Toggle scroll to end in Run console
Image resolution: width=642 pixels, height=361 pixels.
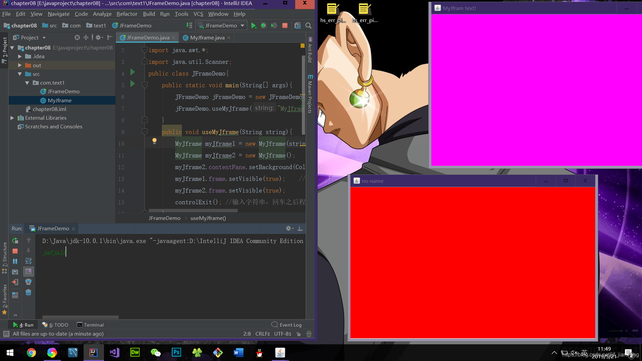[28, 271]
